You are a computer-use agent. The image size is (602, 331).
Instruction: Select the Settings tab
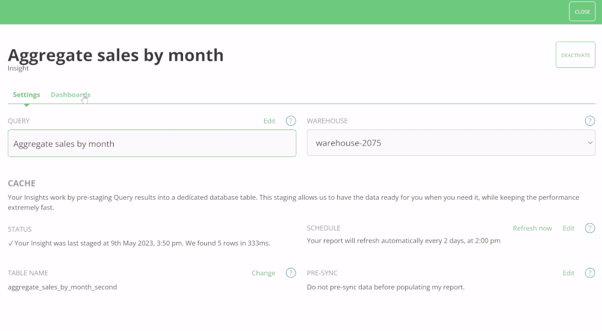tap(26, 95)
